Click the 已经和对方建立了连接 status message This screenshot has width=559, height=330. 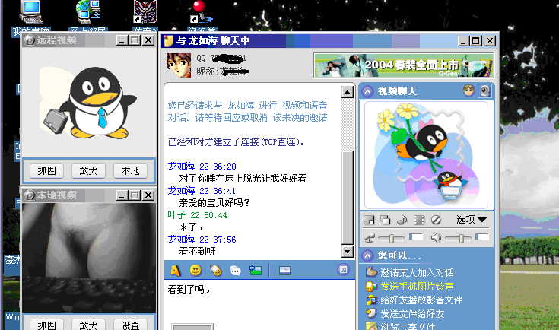pos(237,142)
